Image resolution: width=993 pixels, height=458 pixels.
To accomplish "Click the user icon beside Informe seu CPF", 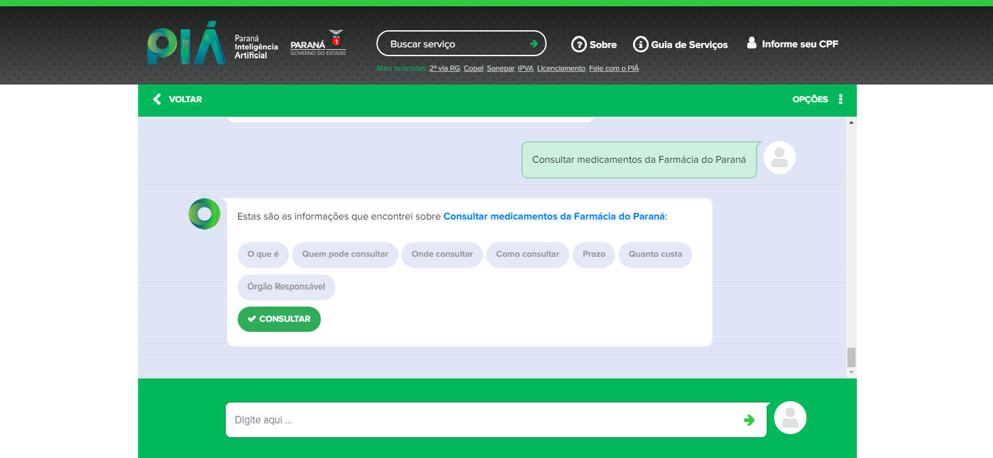I will pos(752,43).
